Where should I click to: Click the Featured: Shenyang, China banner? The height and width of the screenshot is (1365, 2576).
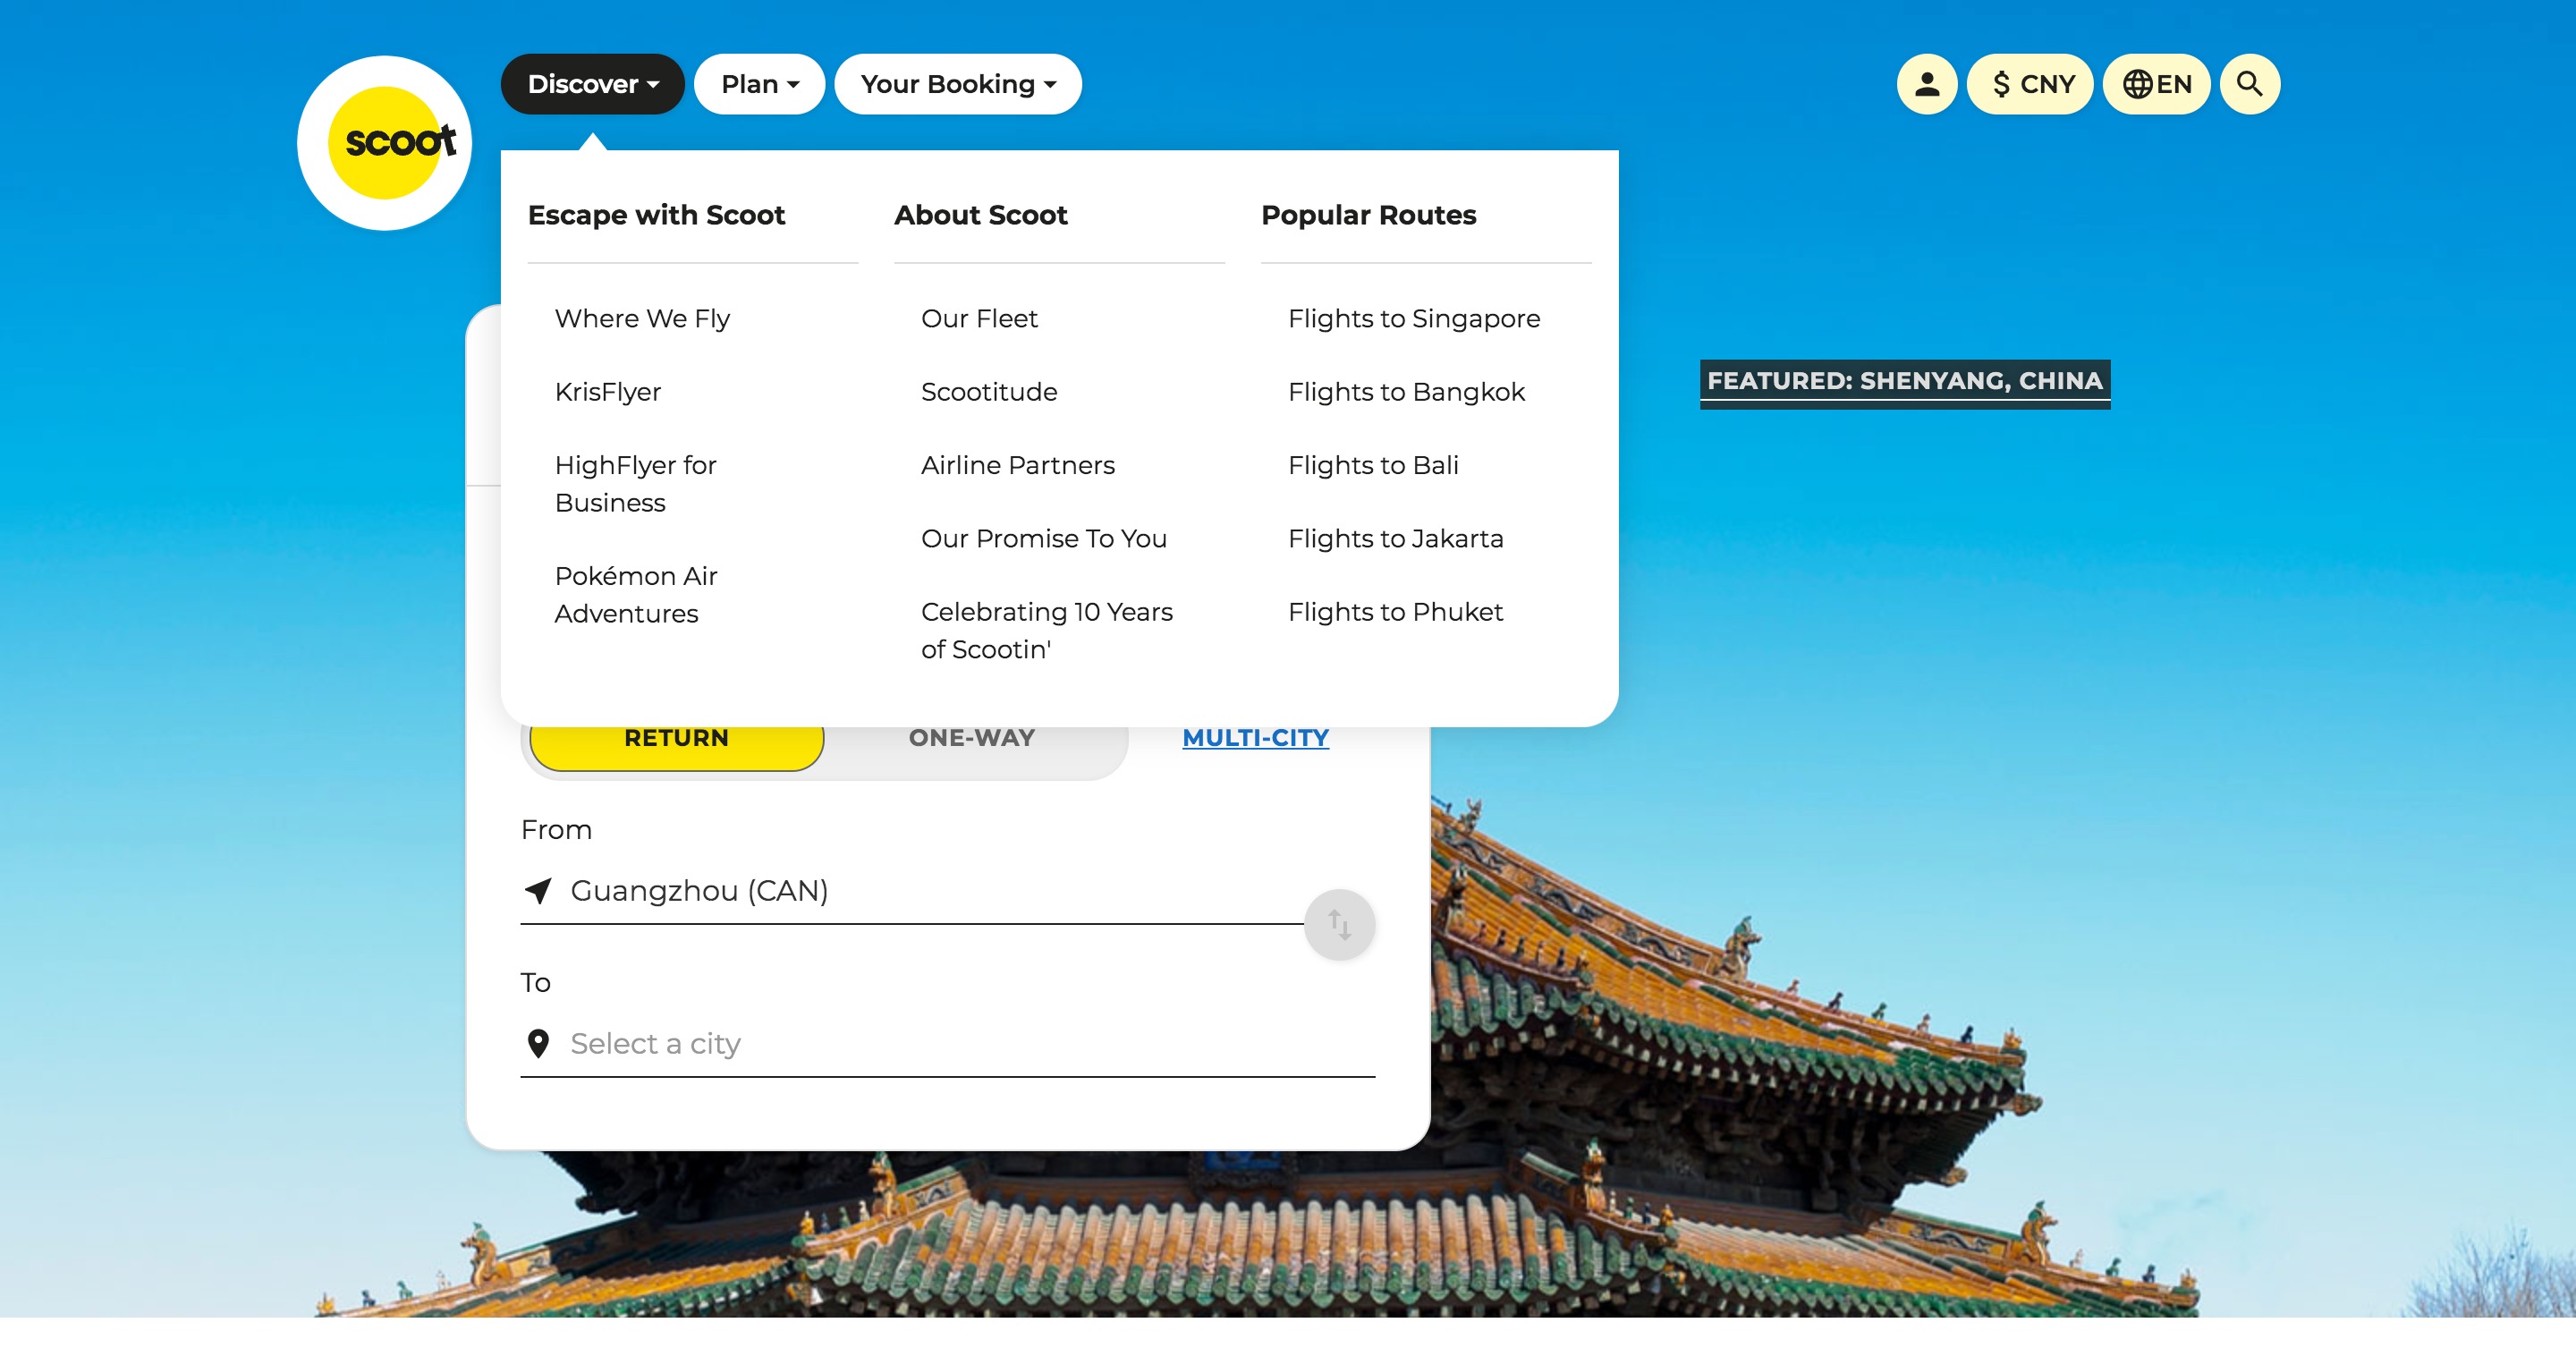point(1904,383)
